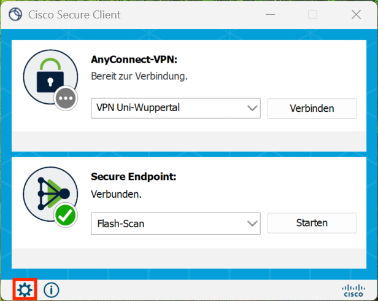Viewport: 378px width, 301px height.
Task: Click the Cisco Secure Client title bar icon
Action: coord(16,14)
